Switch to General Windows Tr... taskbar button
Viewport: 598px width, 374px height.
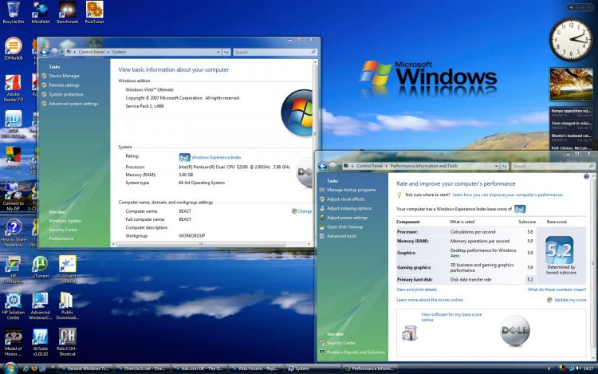point(85,368)
